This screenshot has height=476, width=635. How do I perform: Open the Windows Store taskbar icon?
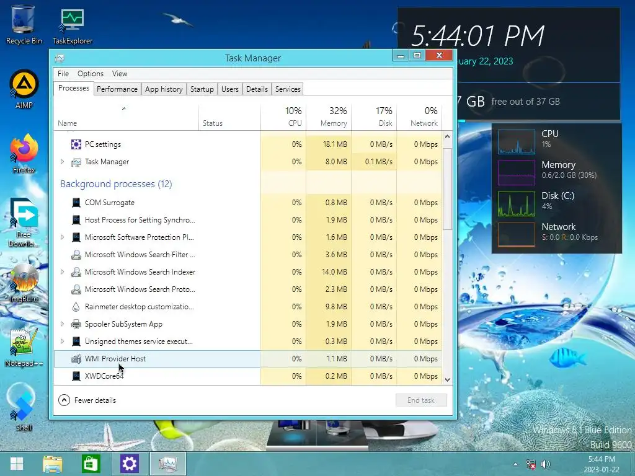(x=91, y=464)
